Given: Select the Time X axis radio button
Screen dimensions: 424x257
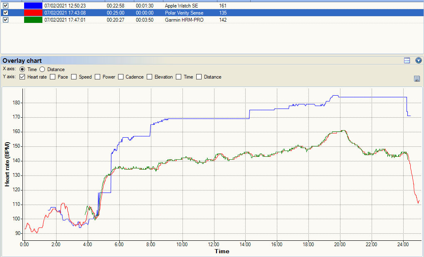Looking at the screenshot, I should (22, 69).
